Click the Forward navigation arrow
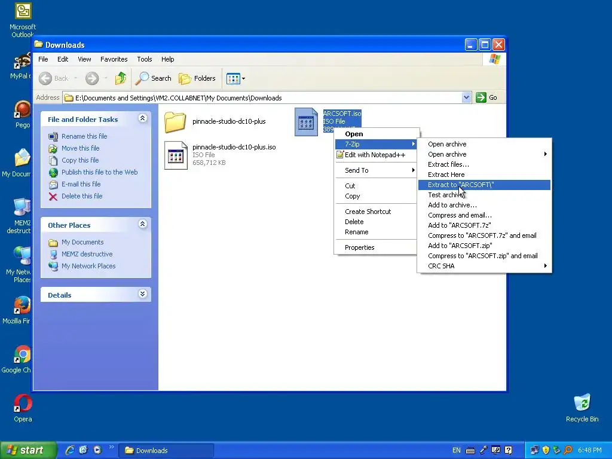 coord(92,78)
